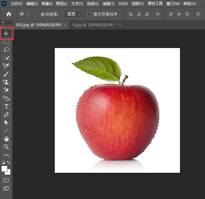Click the apple image on canvas
Viewport: 205px width, 199px height.
117,110
